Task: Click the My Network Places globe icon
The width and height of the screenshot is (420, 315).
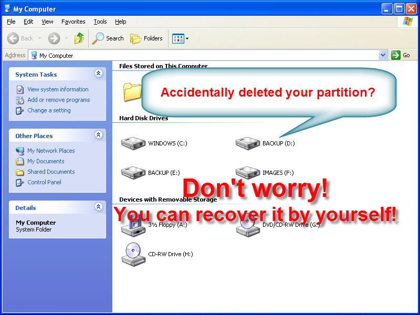Action: coord(20,151)
